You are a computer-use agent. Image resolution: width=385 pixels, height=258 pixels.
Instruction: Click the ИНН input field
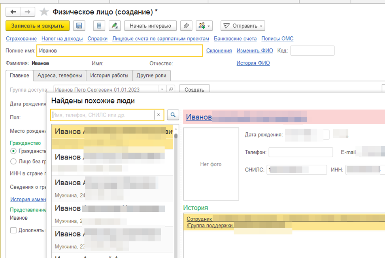tap(365, 169)
